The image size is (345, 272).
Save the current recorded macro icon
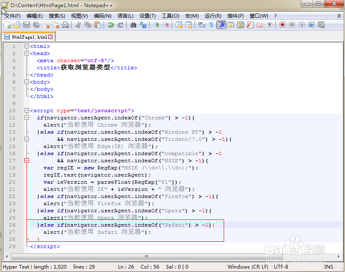pos(321,25)
